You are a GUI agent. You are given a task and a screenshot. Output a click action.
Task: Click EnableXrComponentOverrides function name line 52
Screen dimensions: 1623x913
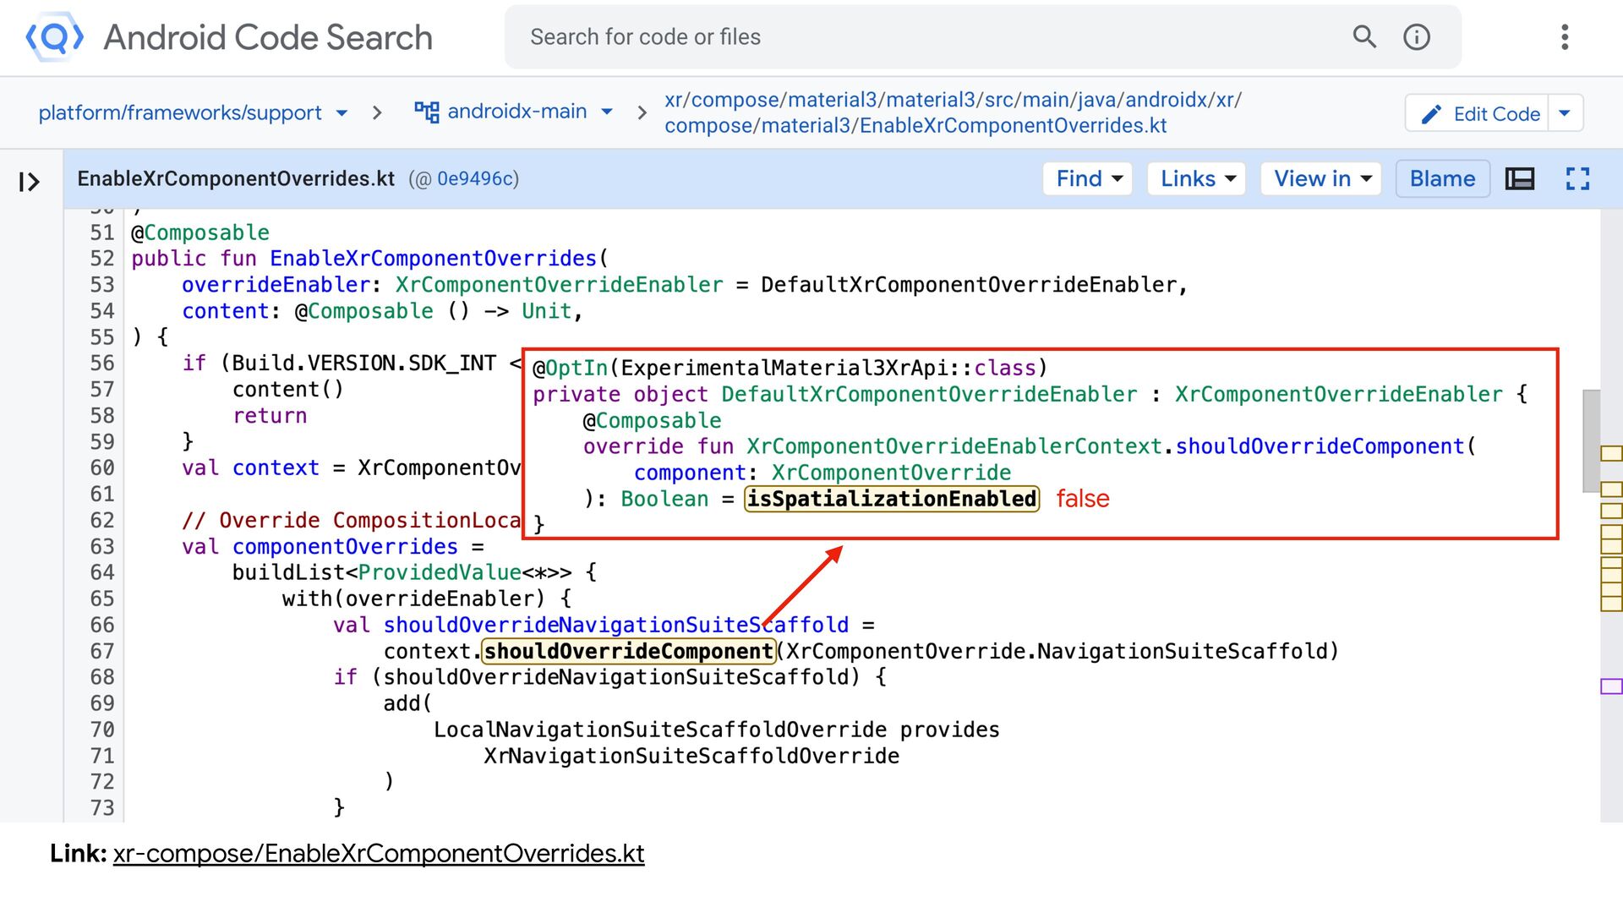[433, 259]
